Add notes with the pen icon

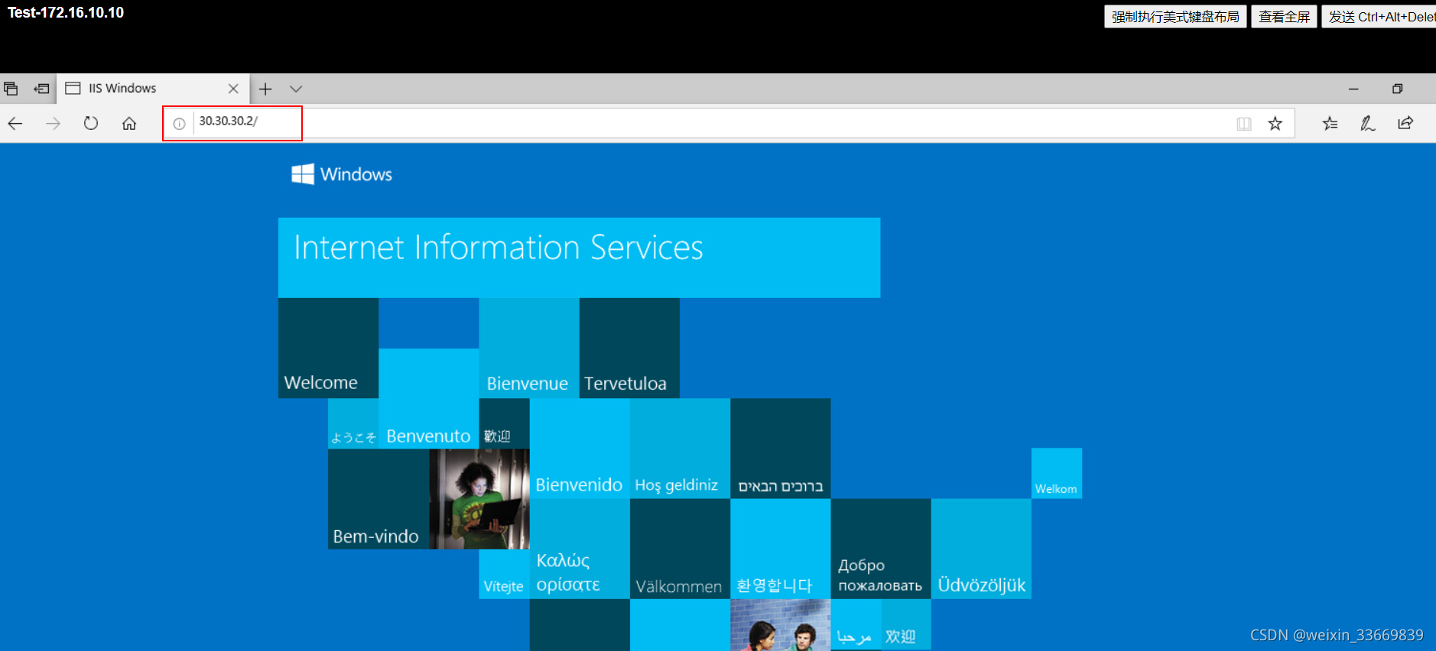[x=1368, y=124]
